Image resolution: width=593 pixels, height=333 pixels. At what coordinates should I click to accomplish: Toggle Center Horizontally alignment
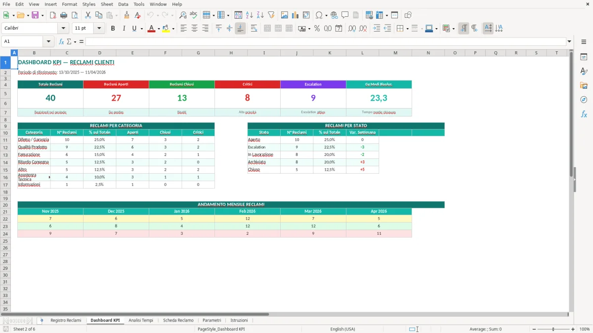point(194,29)
